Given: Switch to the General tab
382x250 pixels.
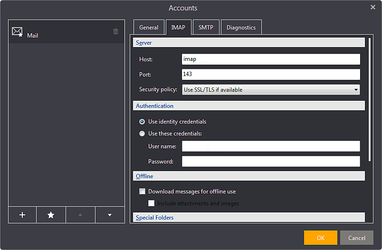Looking at the screenshot, I should click(x=149, y=28).
